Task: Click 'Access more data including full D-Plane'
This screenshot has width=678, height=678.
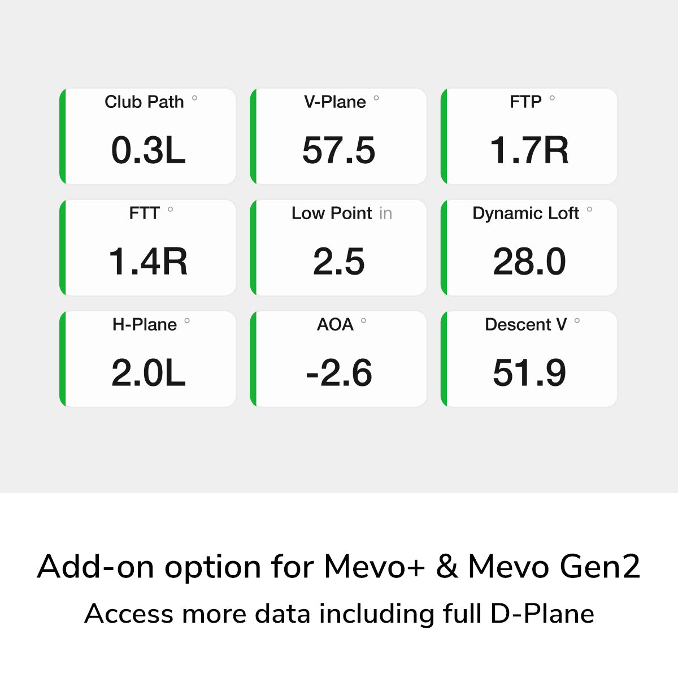Action: point(338,614)
